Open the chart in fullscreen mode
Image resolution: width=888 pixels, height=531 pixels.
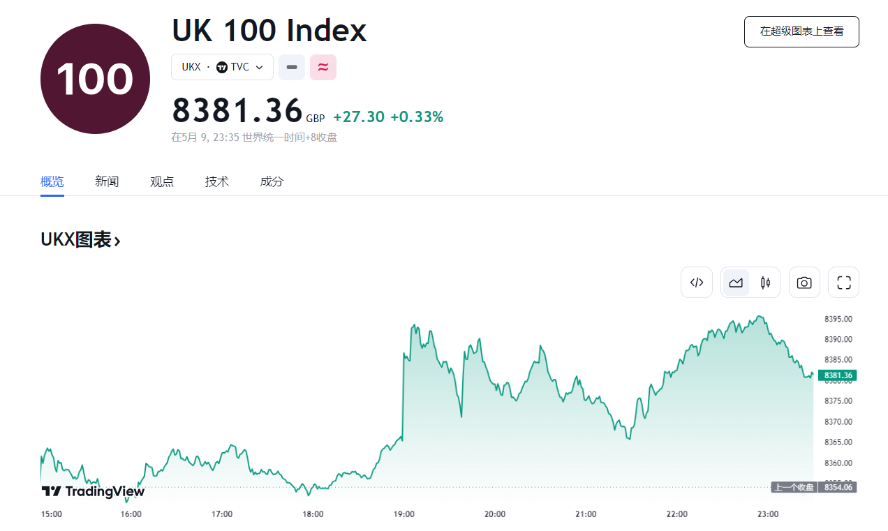point(843,283)
